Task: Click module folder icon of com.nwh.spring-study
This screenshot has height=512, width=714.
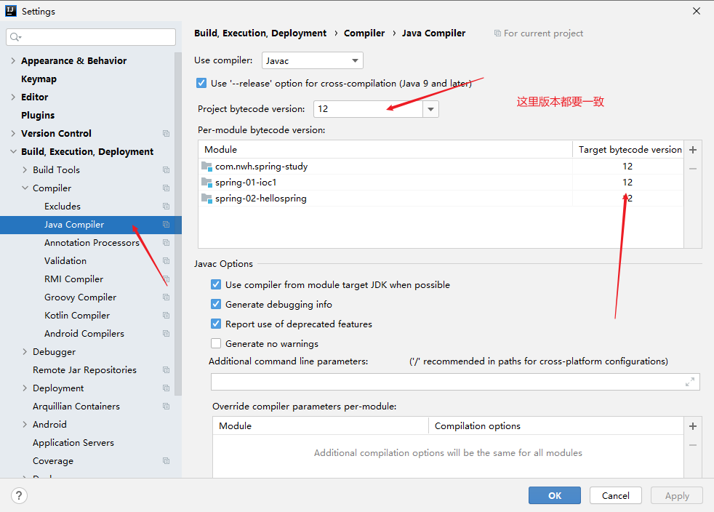Action: [x=206, y=167]
